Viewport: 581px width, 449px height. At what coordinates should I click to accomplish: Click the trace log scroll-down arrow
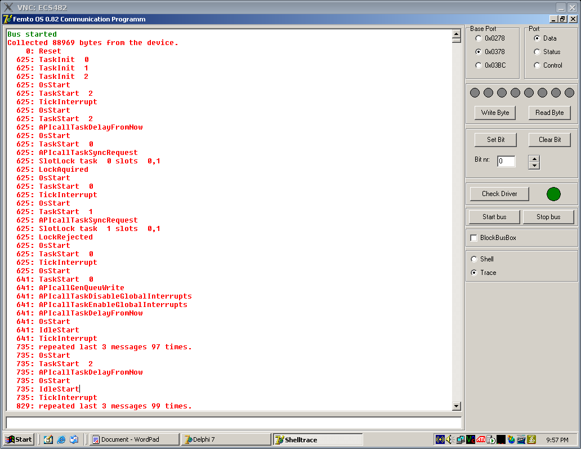coord(456,406)
